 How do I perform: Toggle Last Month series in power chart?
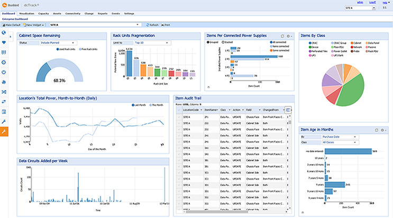(x=139, y=105)
